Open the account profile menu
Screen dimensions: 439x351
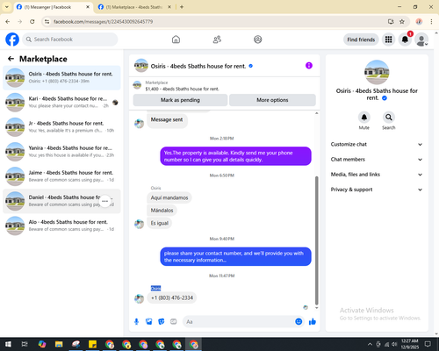point(421,39)
